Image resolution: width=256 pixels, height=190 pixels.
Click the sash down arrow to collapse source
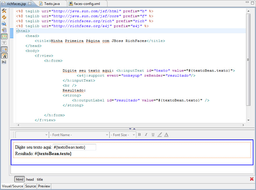pyautogui.click(x=130, y=129)
